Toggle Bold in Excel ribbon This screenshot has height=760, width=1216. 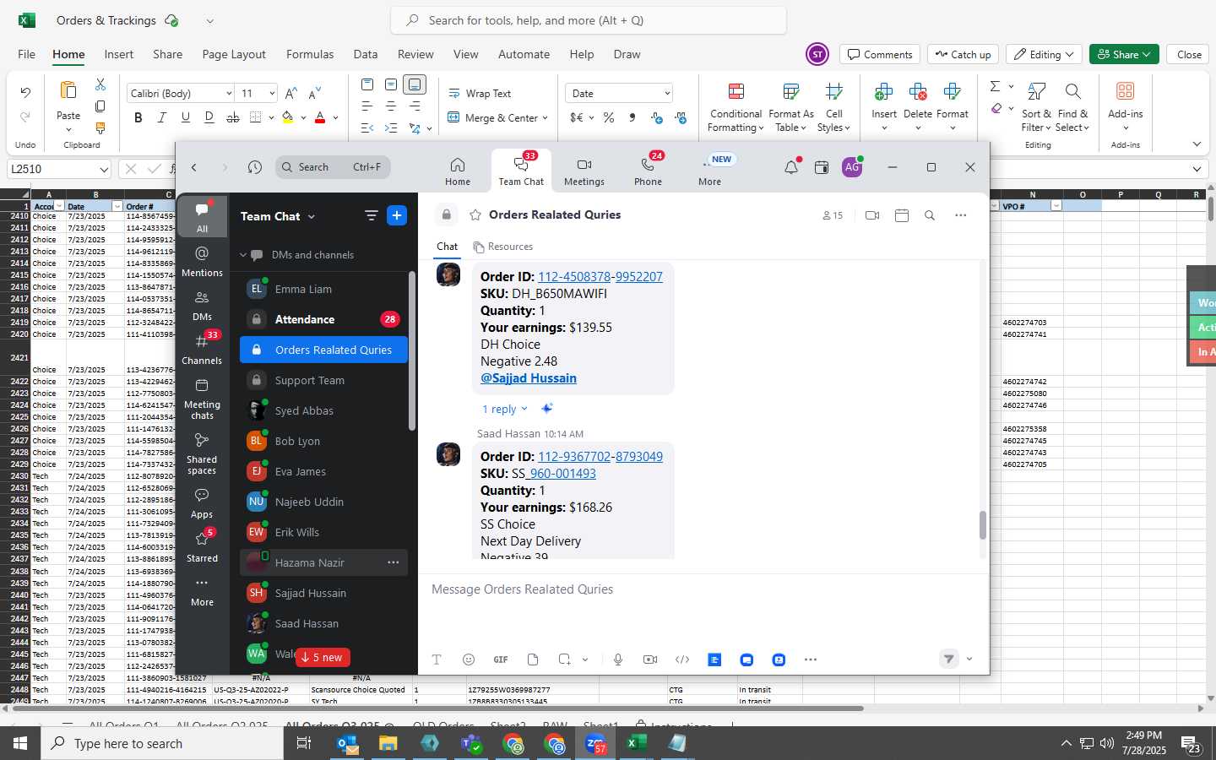tap(138, 117)
